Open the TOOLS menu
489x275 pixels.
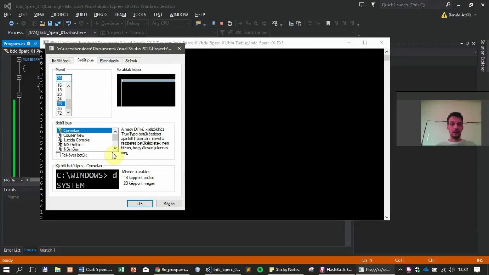click(139, 15)
